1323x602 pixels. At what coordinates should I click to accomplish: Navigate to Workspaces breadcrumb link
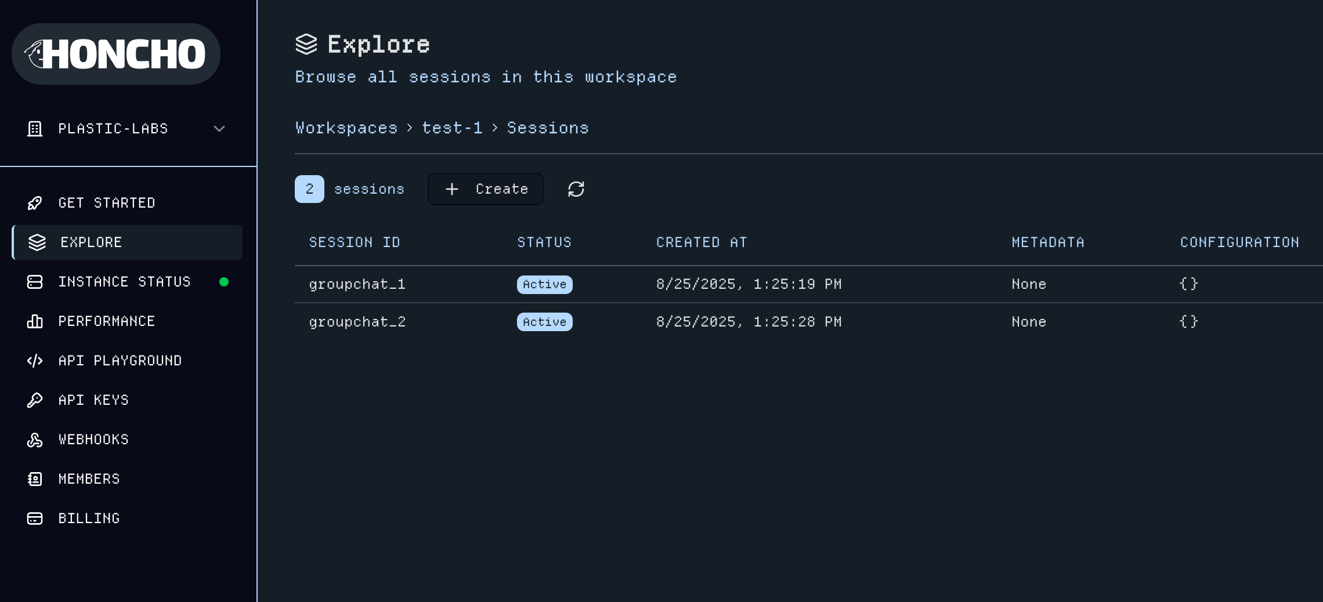pyautogui.click(x=346, y=128)
